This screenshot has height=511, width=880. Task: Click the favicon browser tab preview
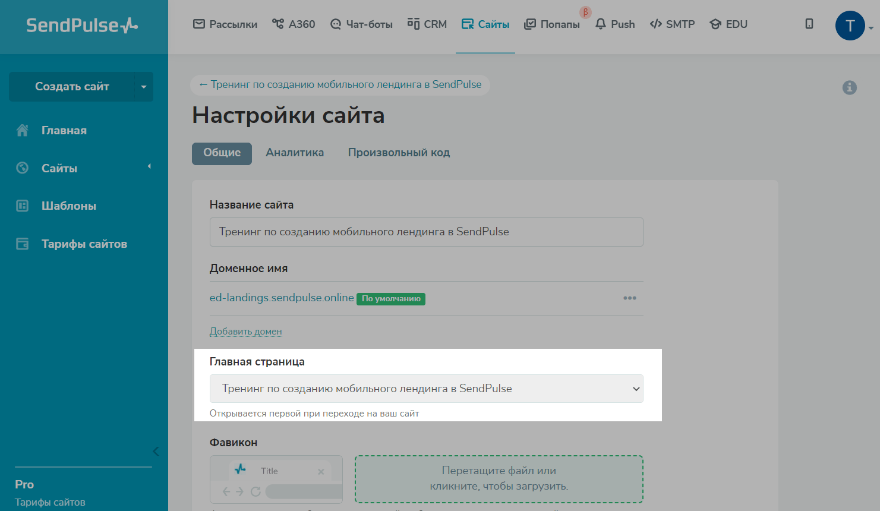(276, 480)
